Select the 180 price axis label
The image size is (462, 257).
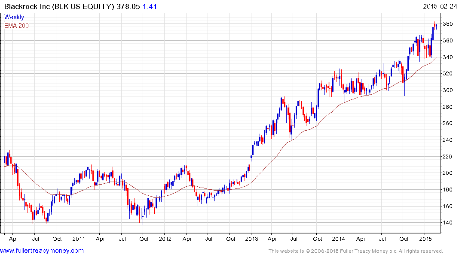pyautogui.click(x=448, y=189)
